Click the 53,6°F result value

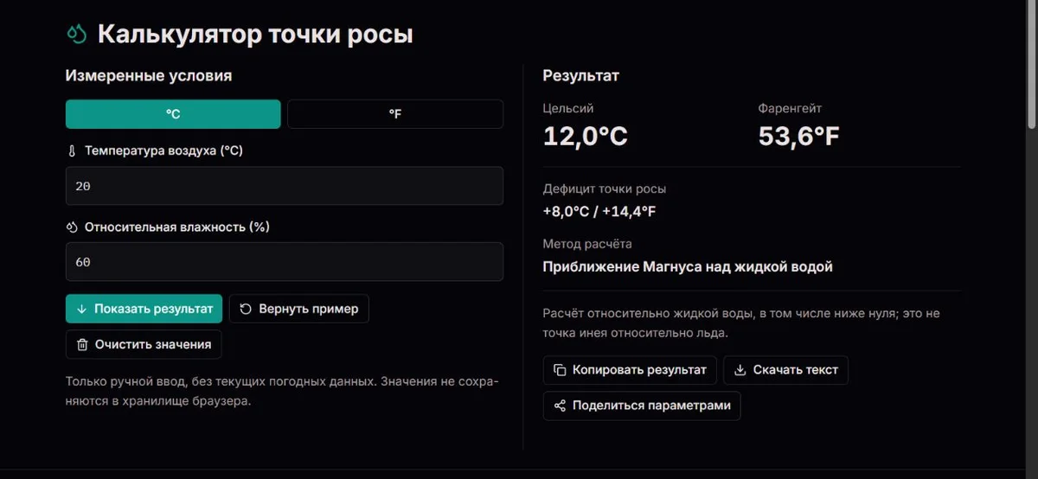[799, 136]
